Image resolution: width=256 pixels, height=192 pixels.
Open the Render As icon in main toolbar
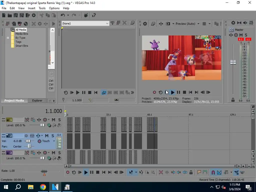pyautogui.click(x=27, y=15)
